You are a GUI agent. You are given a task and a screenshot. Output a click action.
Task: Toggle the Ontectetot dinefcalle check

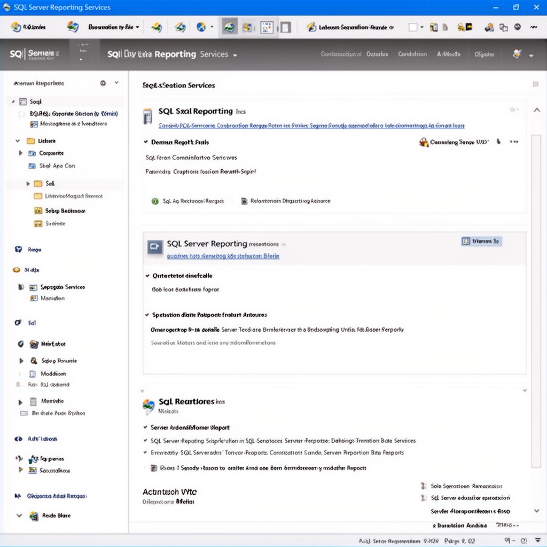point(147,276)
